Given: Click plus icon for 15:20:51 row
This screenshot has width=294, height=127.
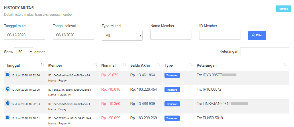Looking at the screenshot, I should pyautogui.click(x=8, y=117).
